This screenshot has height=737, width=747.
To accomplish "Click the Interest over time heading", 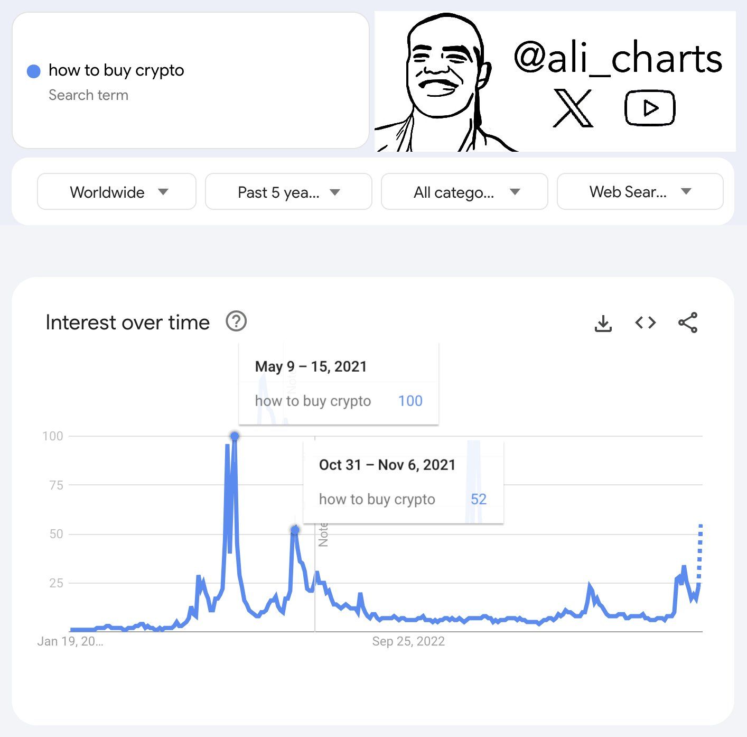I will 128,323.
